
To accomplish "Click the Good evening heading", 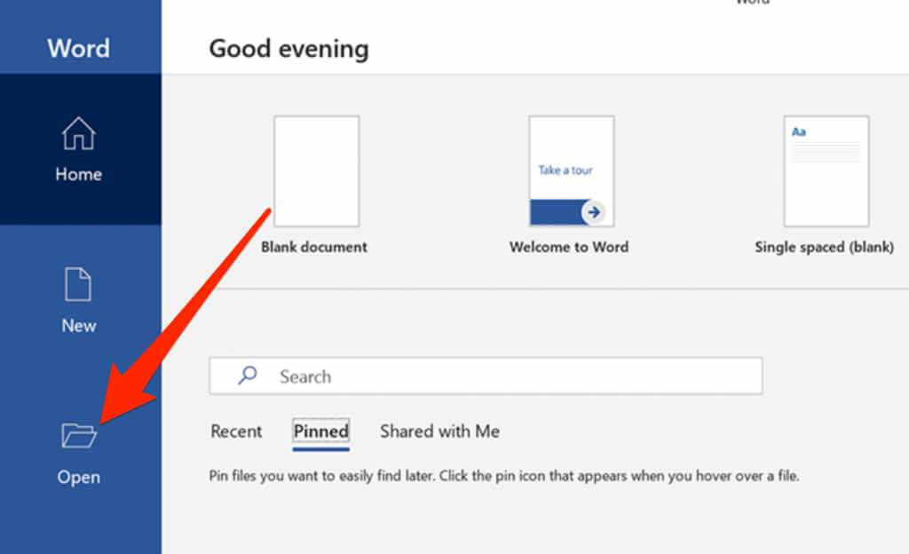I will (289, 49).
